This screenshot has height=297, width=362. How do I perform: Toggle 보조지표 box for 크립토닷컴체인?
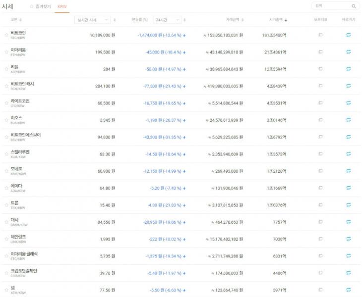point(320,273)
